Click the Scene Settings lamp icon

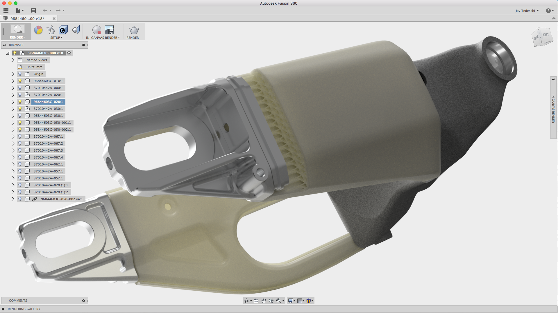pos(51,30)
